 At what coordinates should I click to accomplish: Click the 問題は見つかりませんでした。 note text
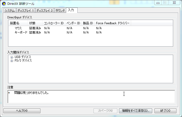point(31,93)
